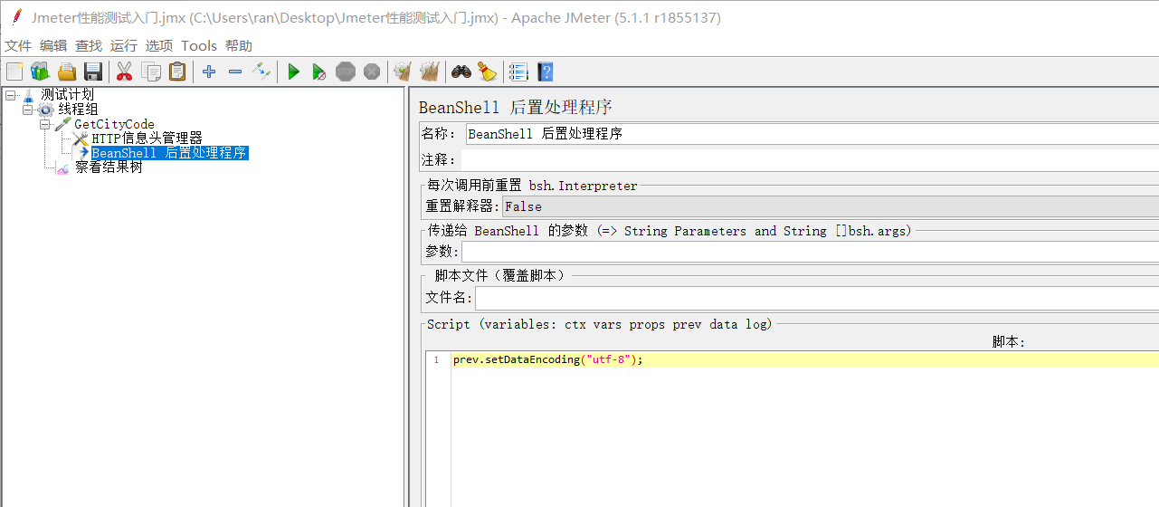Click the Clear All double broom icon
The width and height of the screenshot is (1159, 507).
(x=430, y=72)
